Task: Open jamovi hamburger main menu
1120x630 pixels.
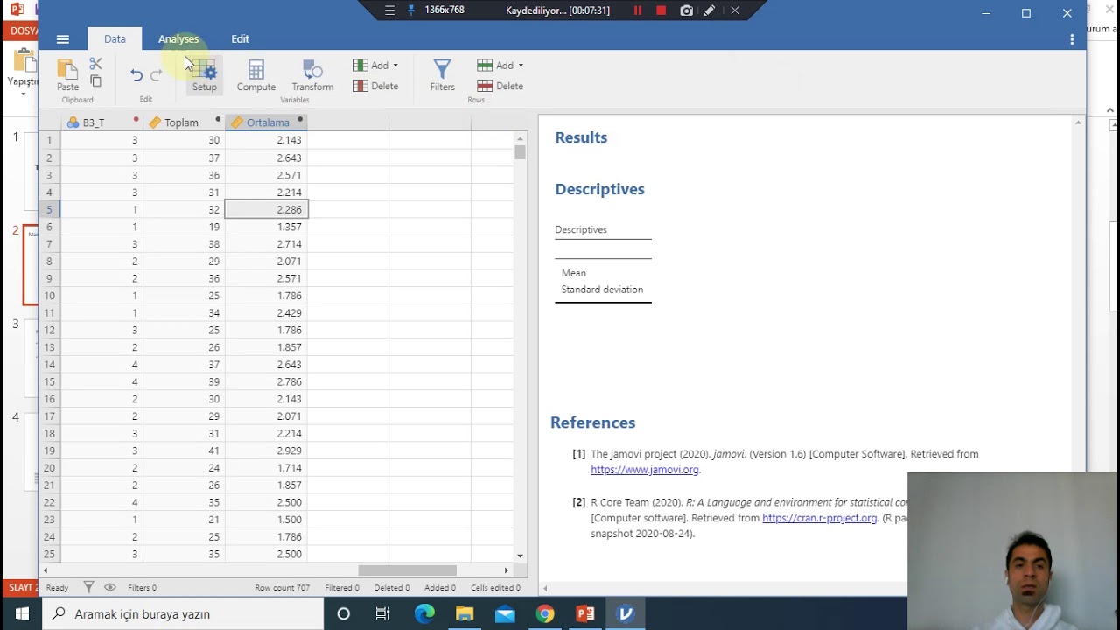Action: (x=62, y=39)
